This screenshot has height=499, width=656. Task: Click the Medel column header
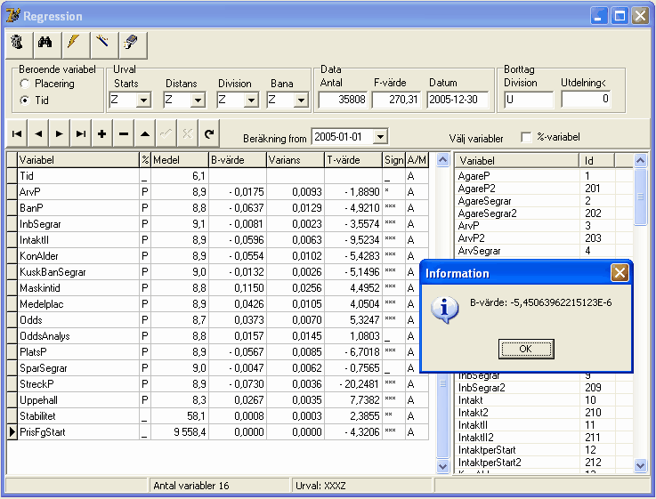tap(180, 160)
